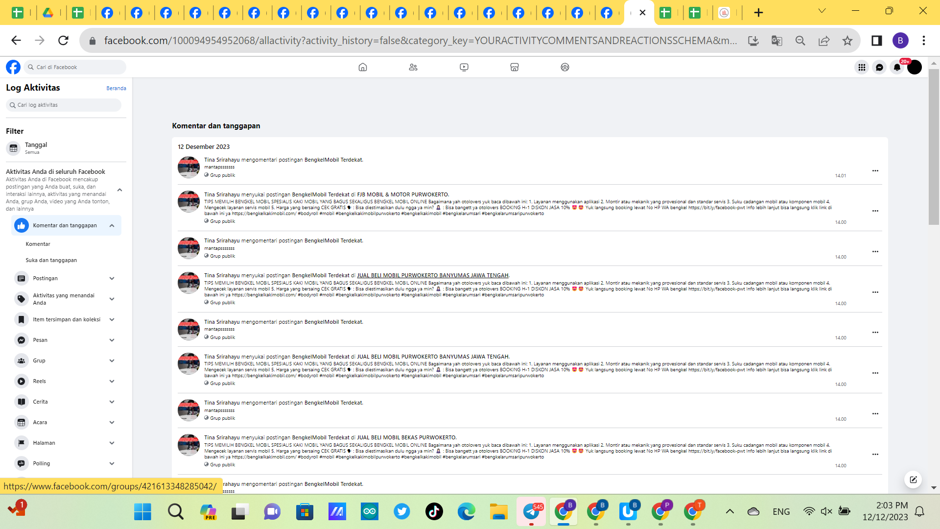Open Friends icon in top navigation
Viewport: 940px width, 529px height.
[x=413, y=67]
